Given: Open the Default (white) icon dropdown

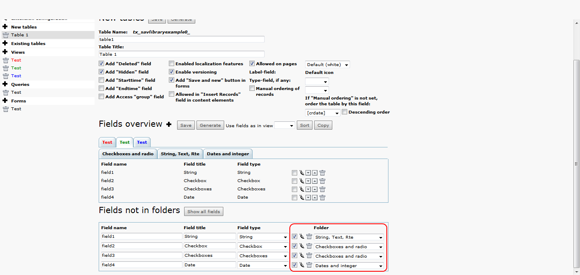Looking at the screenshot, I should point(327,64).
